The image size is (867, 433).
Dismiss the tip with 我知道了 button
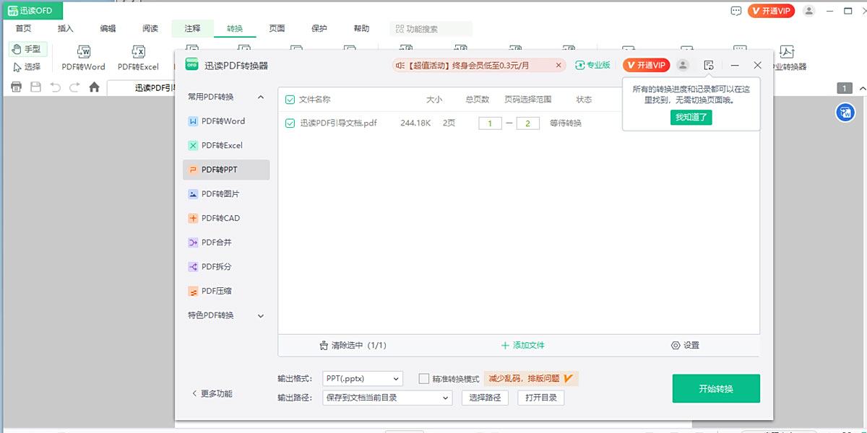pyautogui.click(x=691, y=118)
